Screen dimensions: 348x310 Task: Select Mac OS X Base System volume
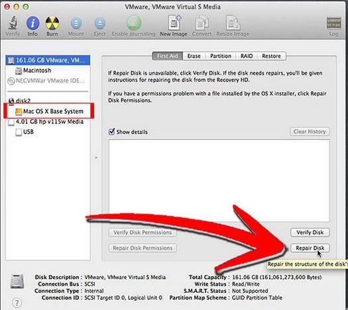coord(49,111)
